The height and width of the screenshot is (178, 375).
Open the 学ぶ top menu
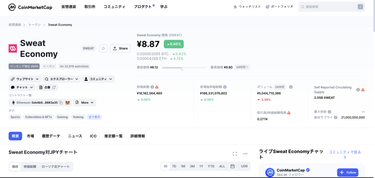pos(164,7)
